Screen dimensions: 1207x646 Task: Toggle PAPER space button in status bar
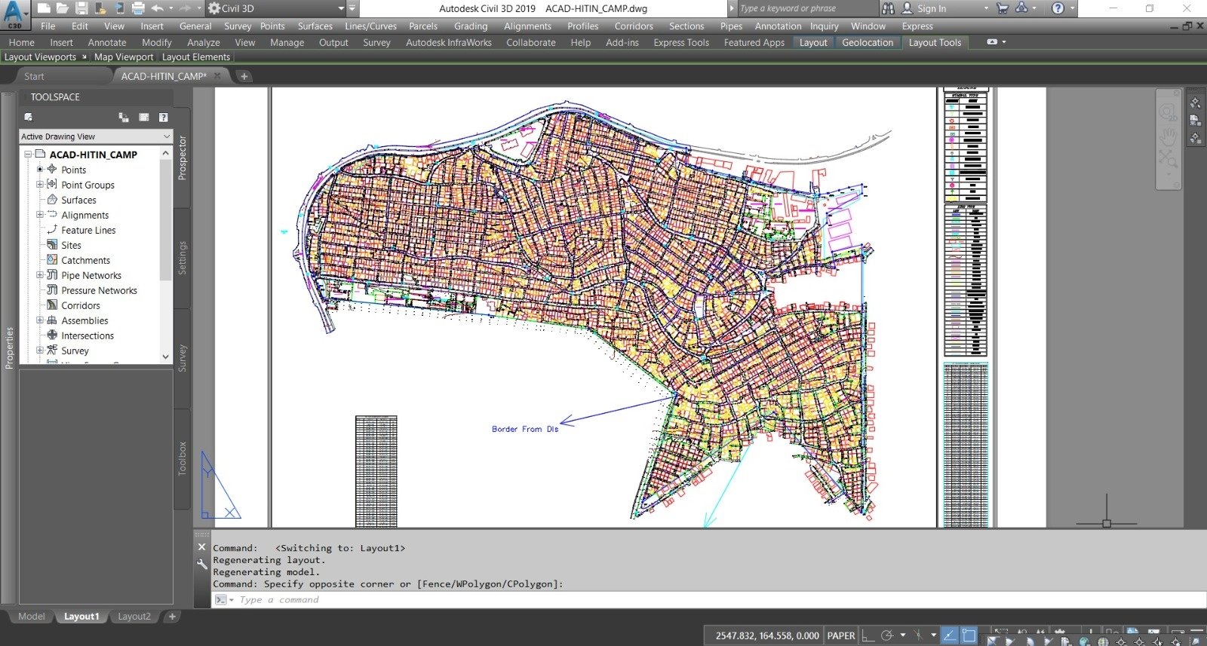tap(841, 635)
